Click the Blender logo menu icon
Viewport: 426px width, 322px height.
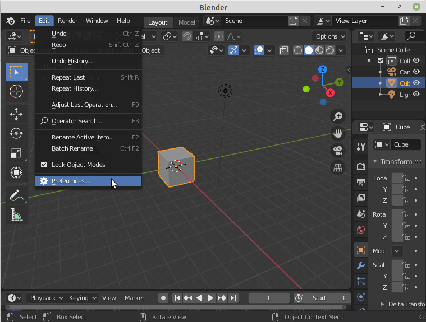10,21
